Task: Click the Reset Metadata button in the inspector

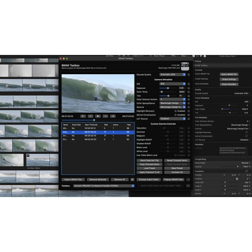Action: click(x=229, y=84)
